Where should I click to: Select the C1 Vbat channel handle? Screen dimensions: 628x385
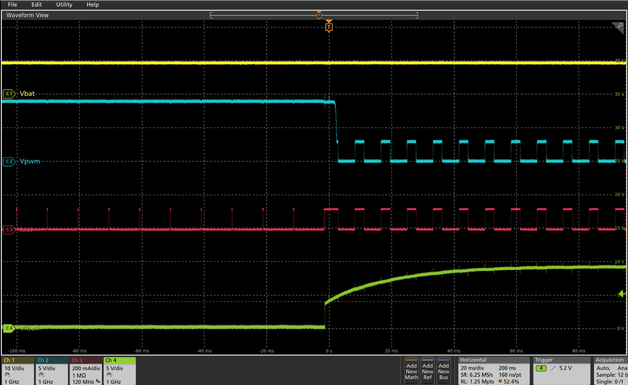click(9, 94)
